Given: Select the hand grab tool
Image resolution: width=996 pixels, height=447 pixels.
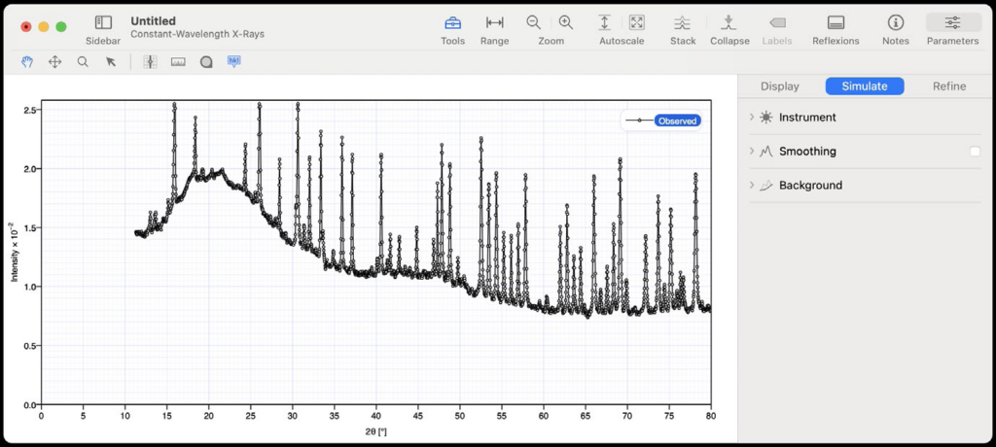Looking at the screenshot, I should coord(28,61).
